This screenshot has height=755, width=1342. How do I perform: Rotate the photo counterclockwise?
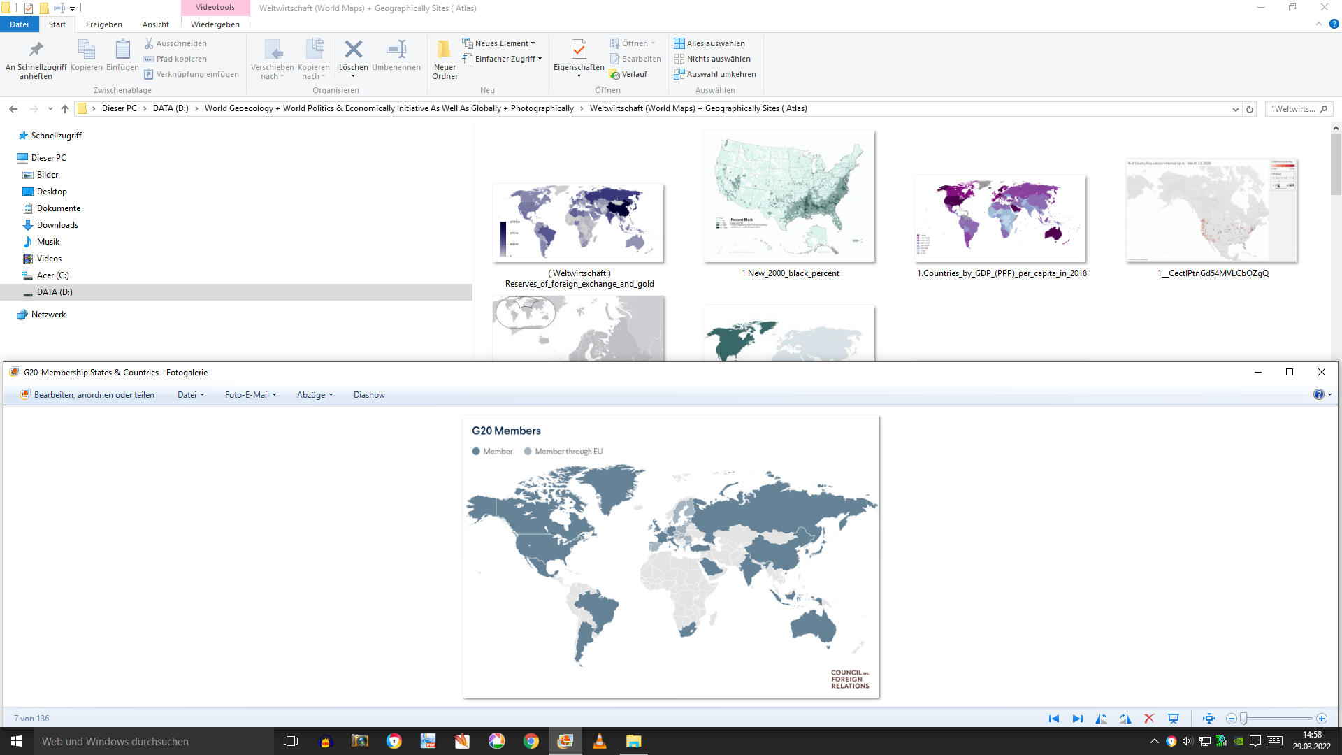[1102, 719]
